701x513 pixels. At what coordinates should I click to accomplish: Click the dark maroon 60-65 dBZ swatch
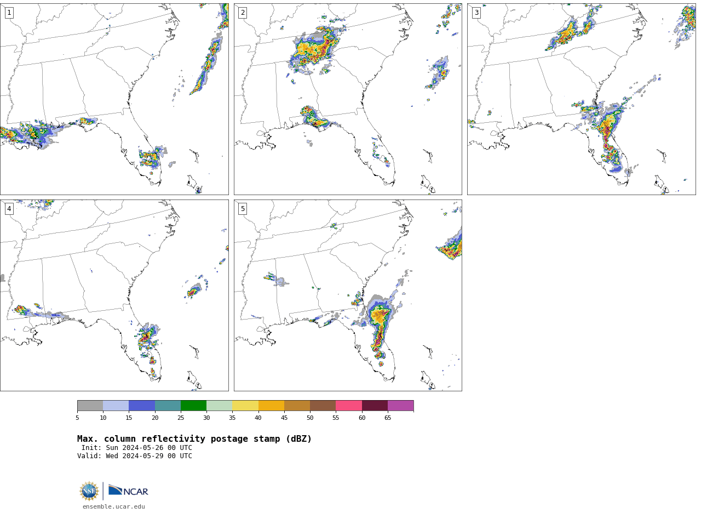coord(375,406)
